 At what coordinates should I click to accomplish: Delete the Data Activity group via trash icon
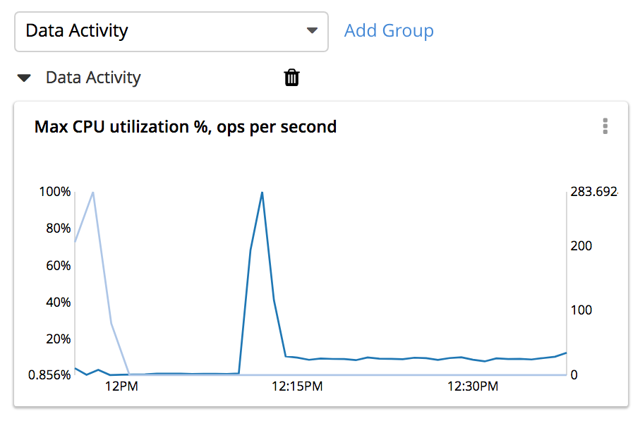click(291, 78)
